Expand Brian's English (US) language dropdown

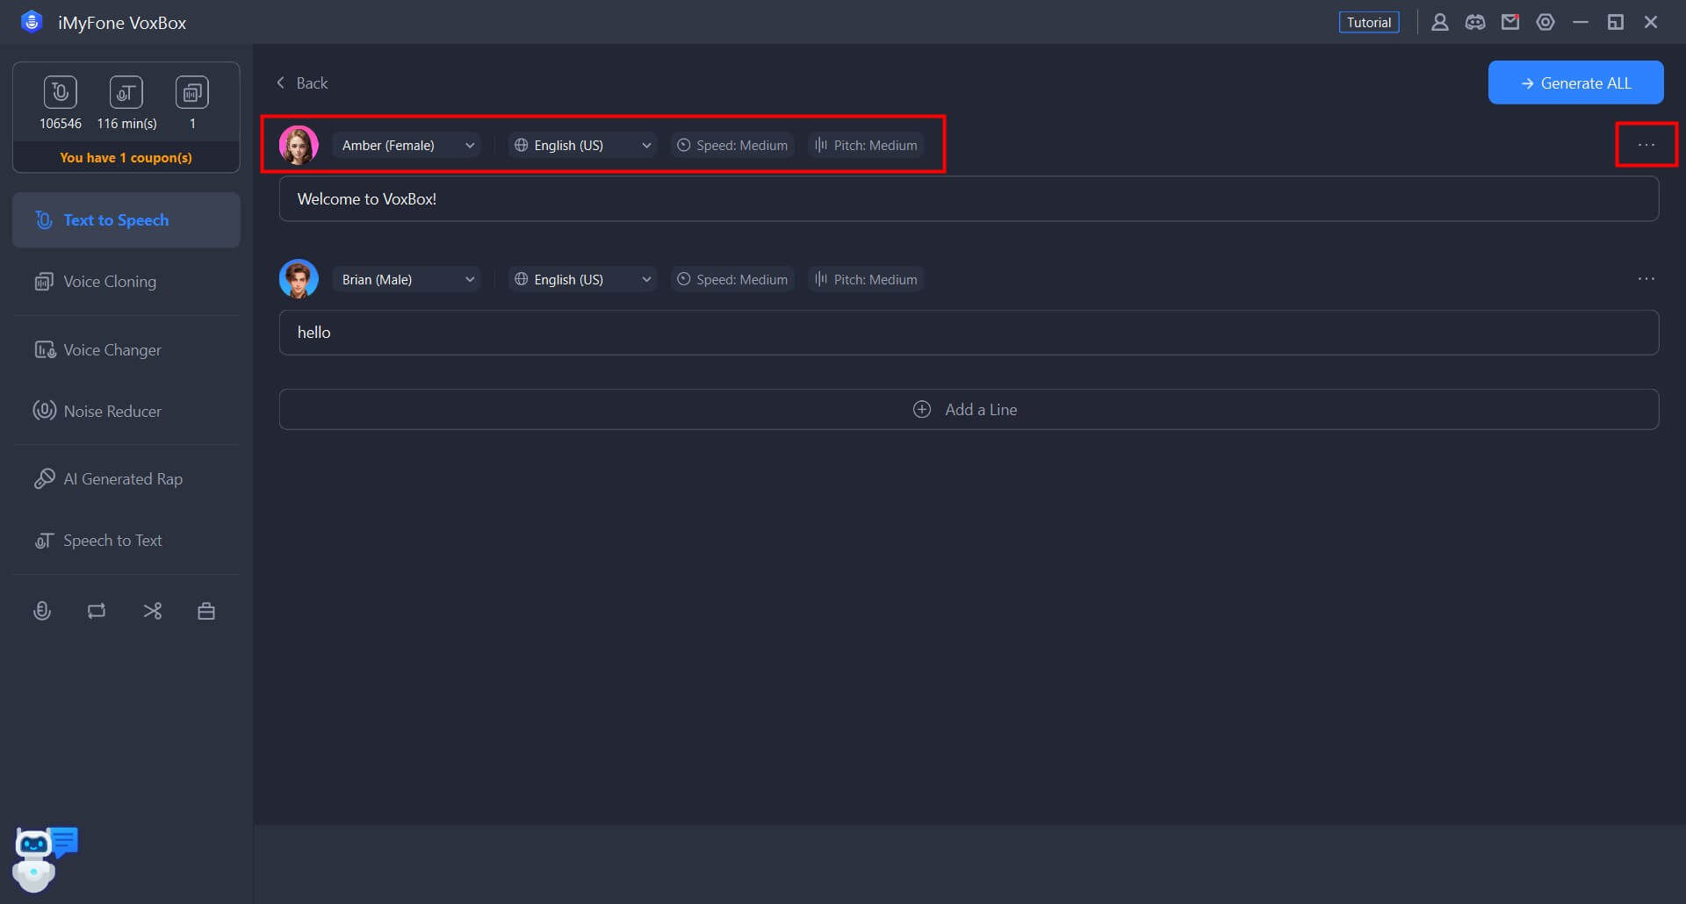point(582,280)
